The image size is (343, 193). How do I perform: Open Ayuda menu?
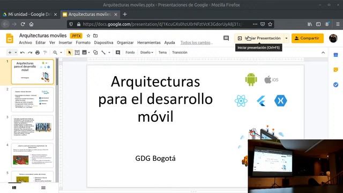(x=169, y=43)
